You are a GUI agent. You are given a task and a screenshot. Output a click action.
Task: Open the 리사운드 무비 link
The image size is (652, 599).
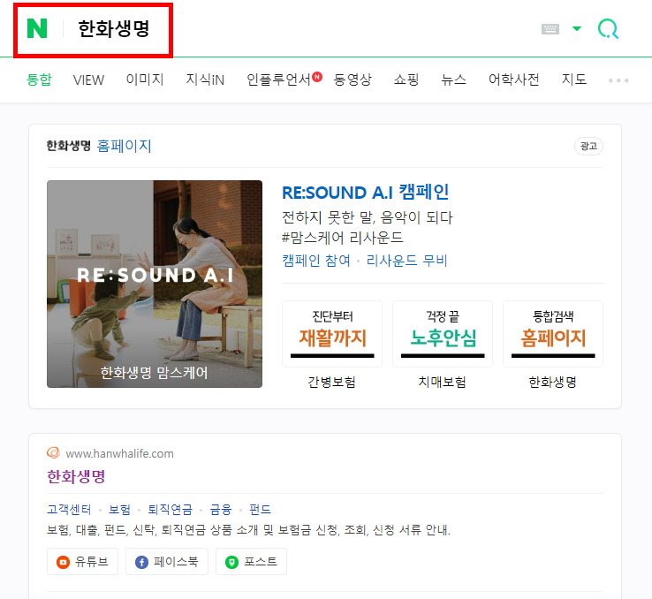(406, 261)
